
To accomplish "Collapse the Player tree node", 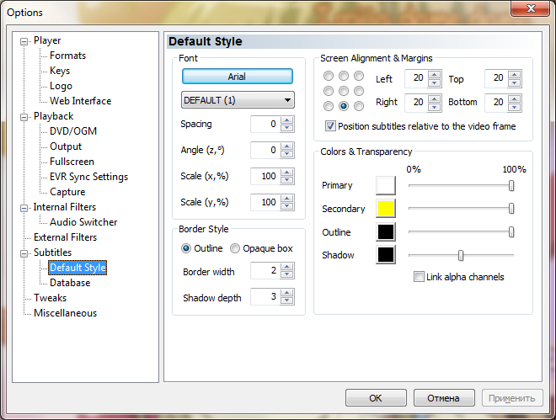I will pos(24,40).
